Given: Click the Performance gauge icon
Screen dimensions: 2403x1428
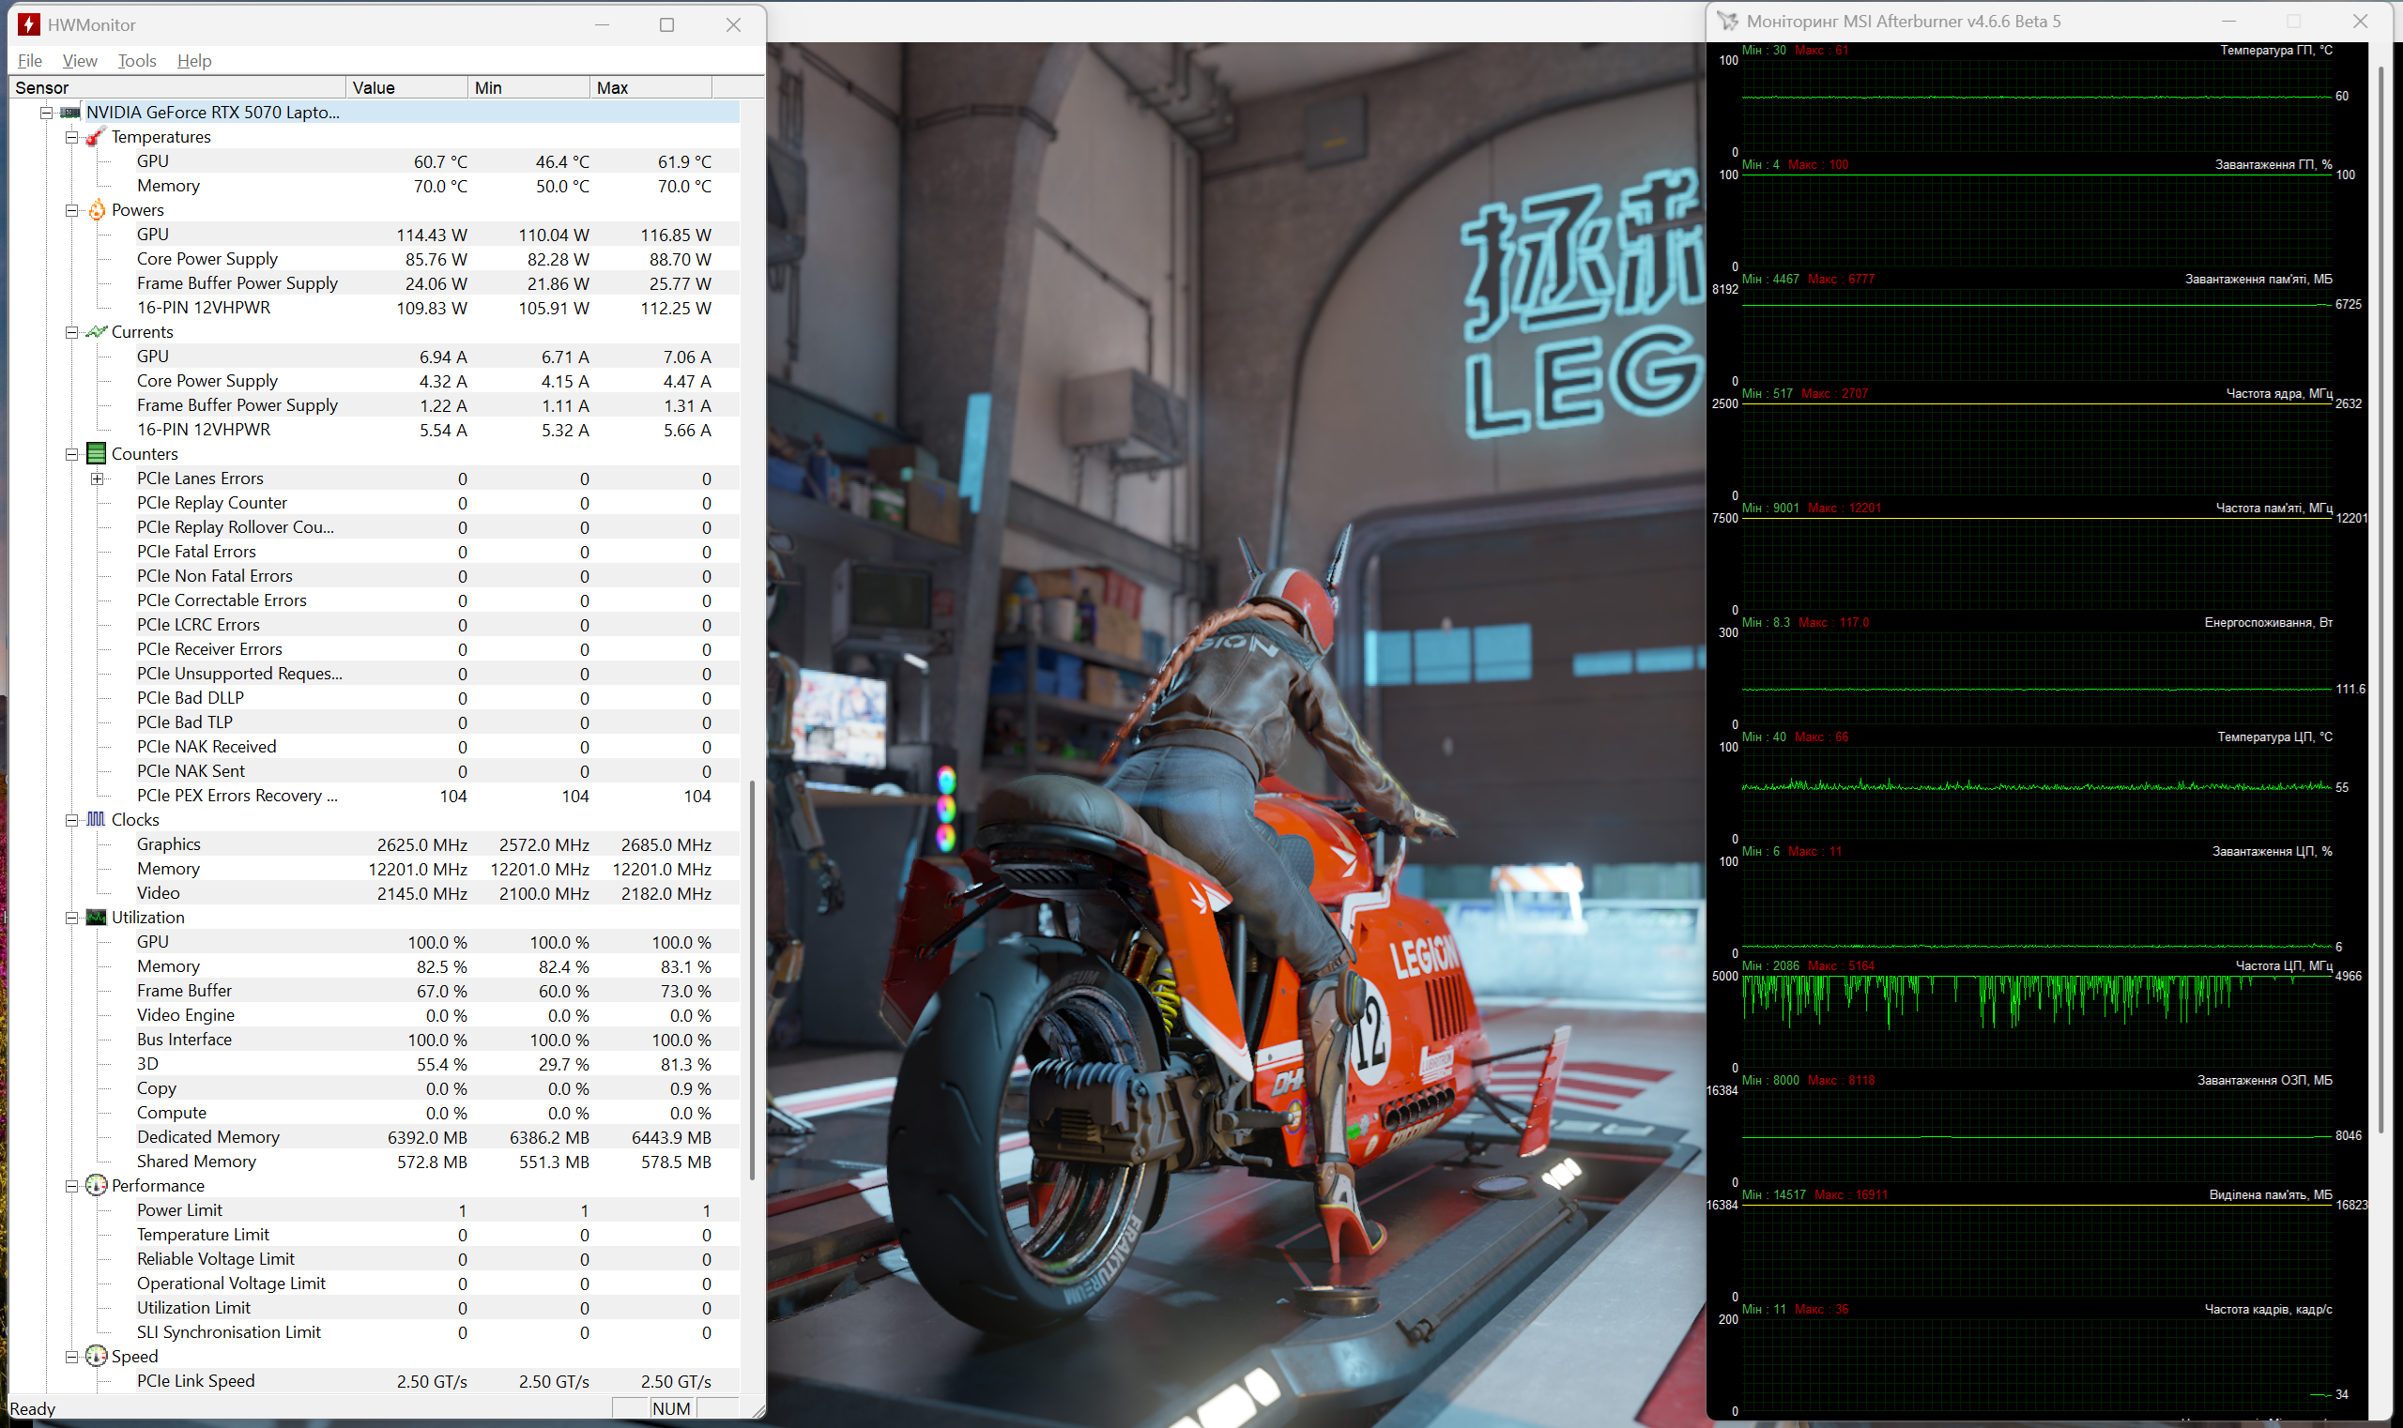Looking at the screenshot, I should (x=97, y=1186).
